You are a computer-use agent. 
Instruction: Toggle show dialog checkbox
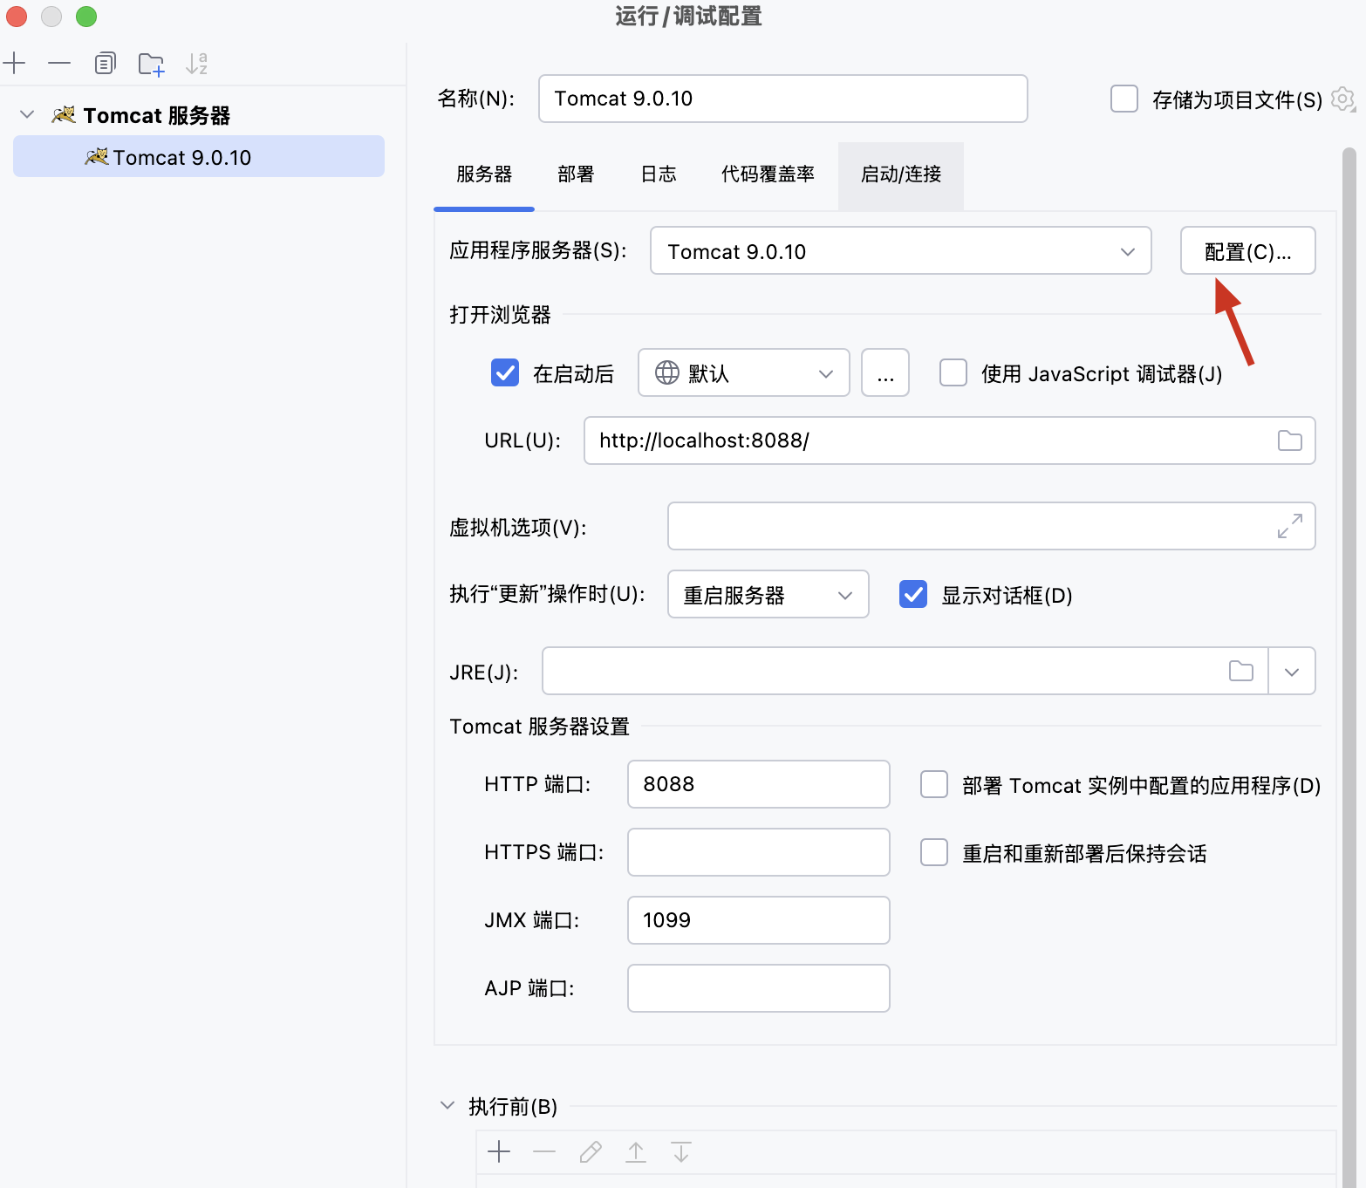pos(913,594)
